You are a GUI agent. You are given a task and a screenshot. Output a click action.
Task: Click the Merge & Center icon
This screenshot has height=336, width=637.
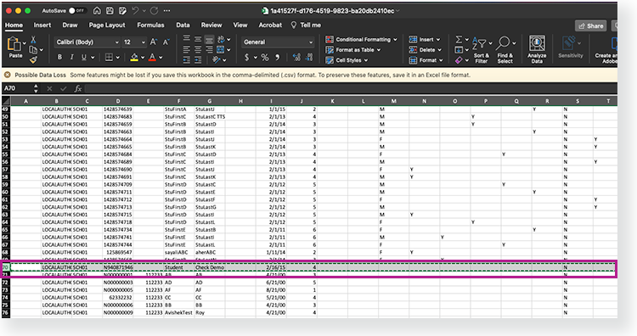221,49
